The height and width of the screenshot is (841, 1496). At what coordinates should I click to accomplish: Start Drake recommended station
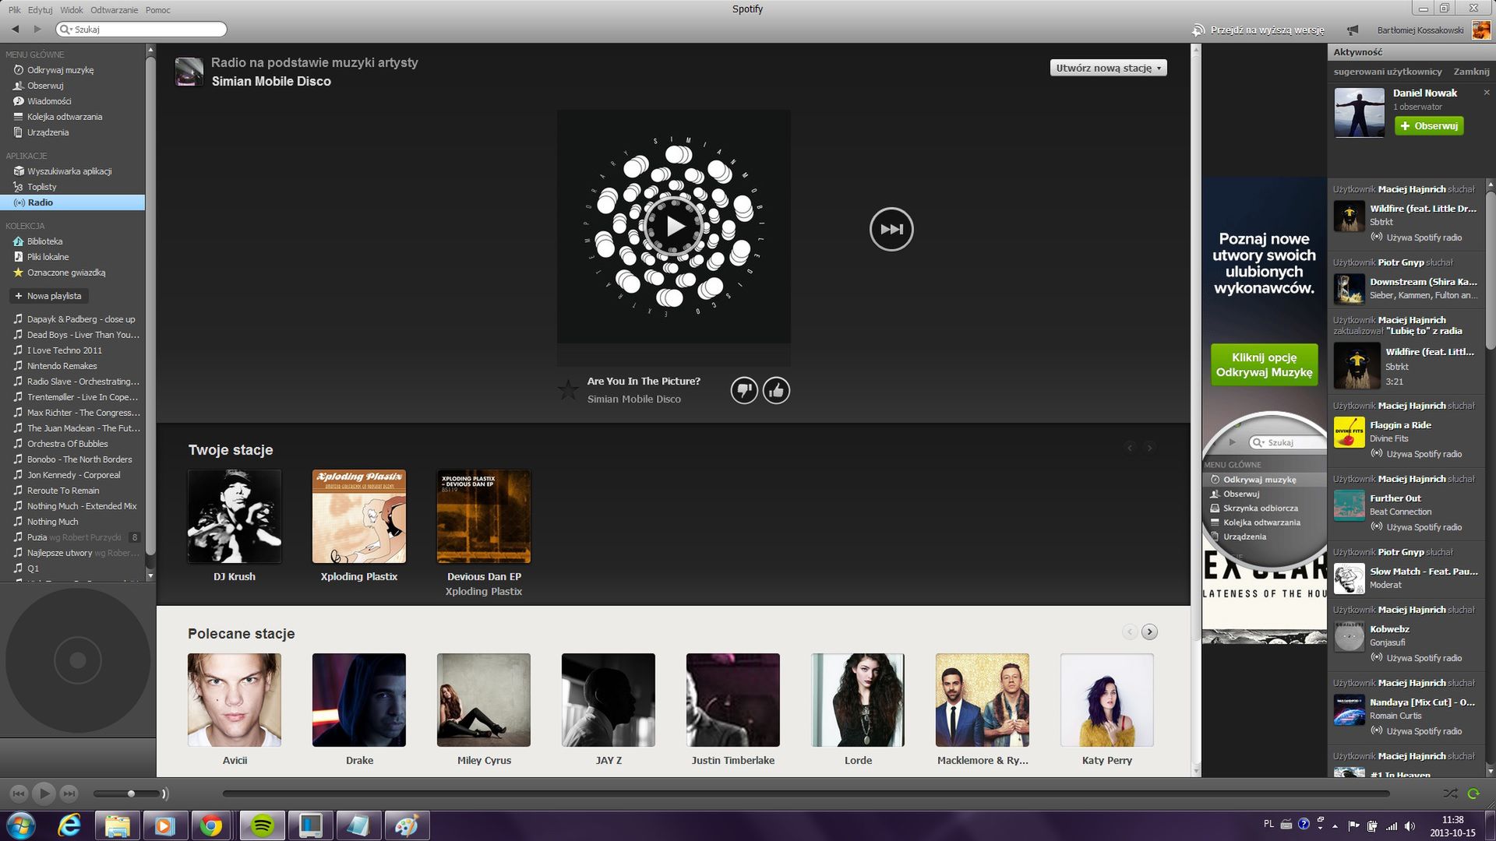359,700
